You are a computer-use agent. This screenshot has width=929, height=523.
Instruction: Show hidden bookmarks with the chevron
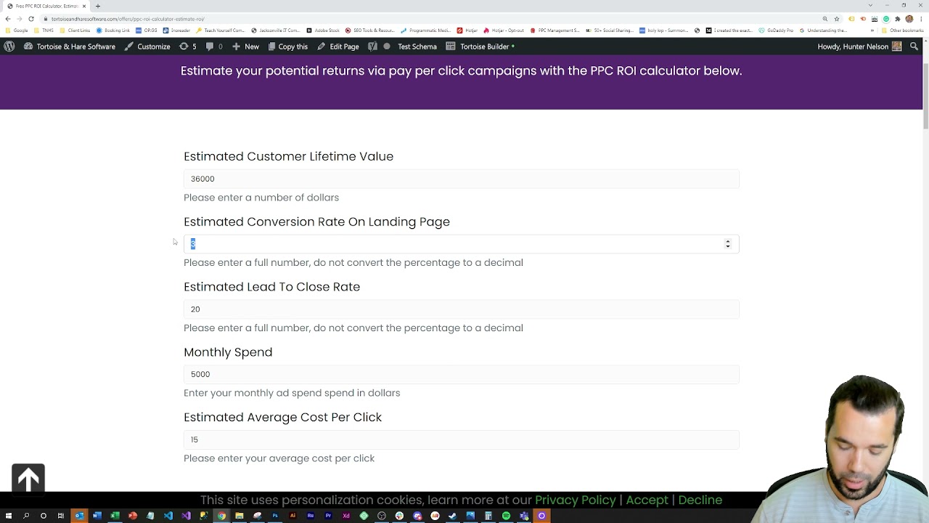[874, 31]
